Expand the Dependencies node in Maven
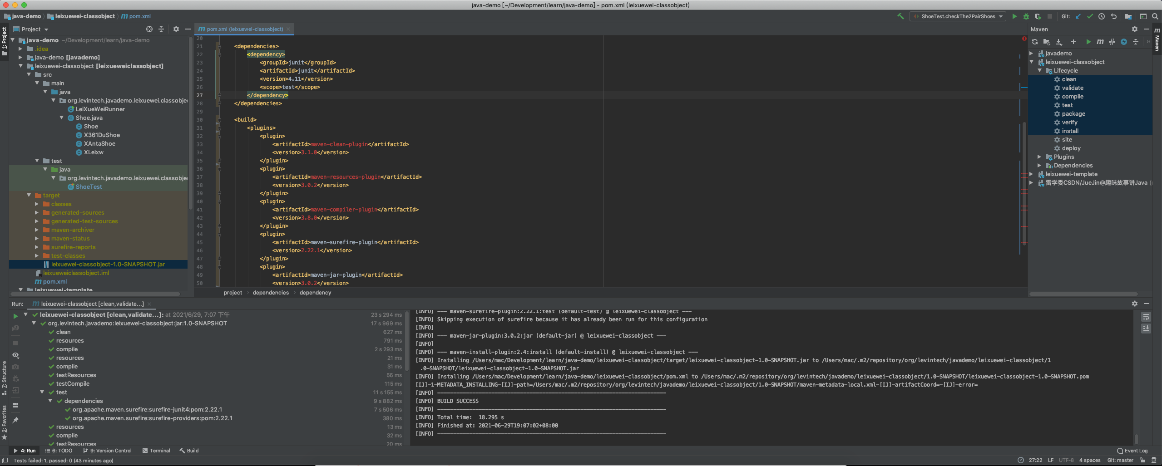The image size is (1162, 466). point(1039,165)
